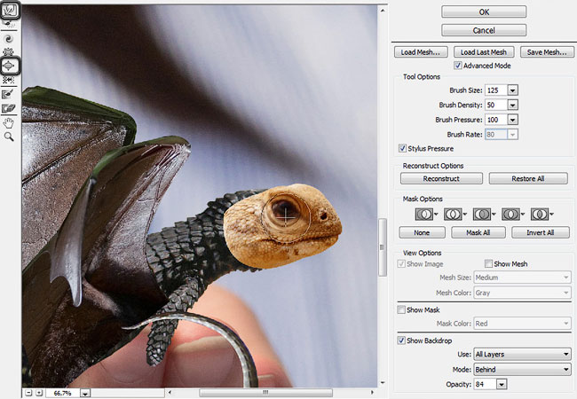
Task: Select the Reconstruct tool
Action: [x=9, y=24]
